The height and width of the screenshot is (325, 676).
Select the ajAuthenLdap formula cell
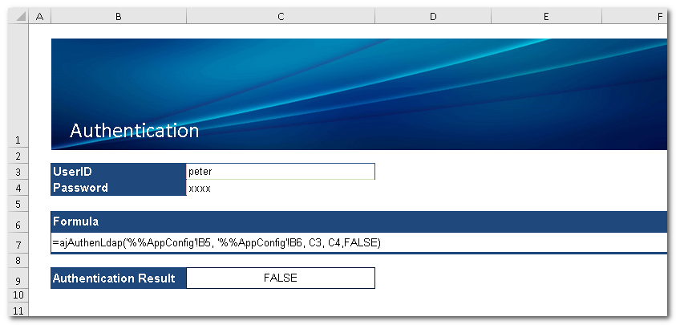pyautogui.click(x=359, y=243)
